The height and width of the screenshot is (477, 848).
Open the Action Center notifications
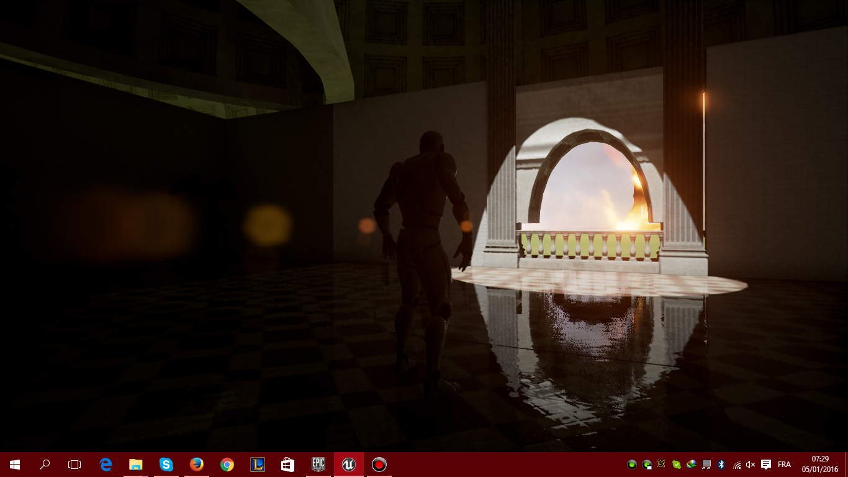(766, 465)
